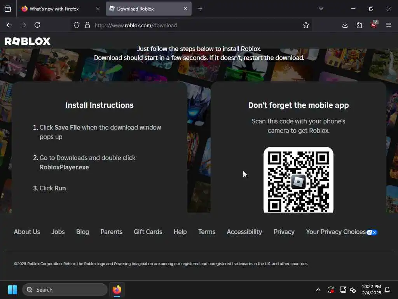
Task: Open the Jobs footer link
Action: (58, 232)
